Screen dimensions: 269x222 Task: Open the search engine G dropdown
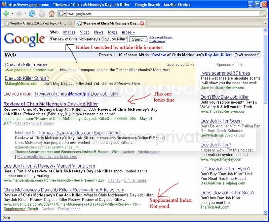point(62,14)
